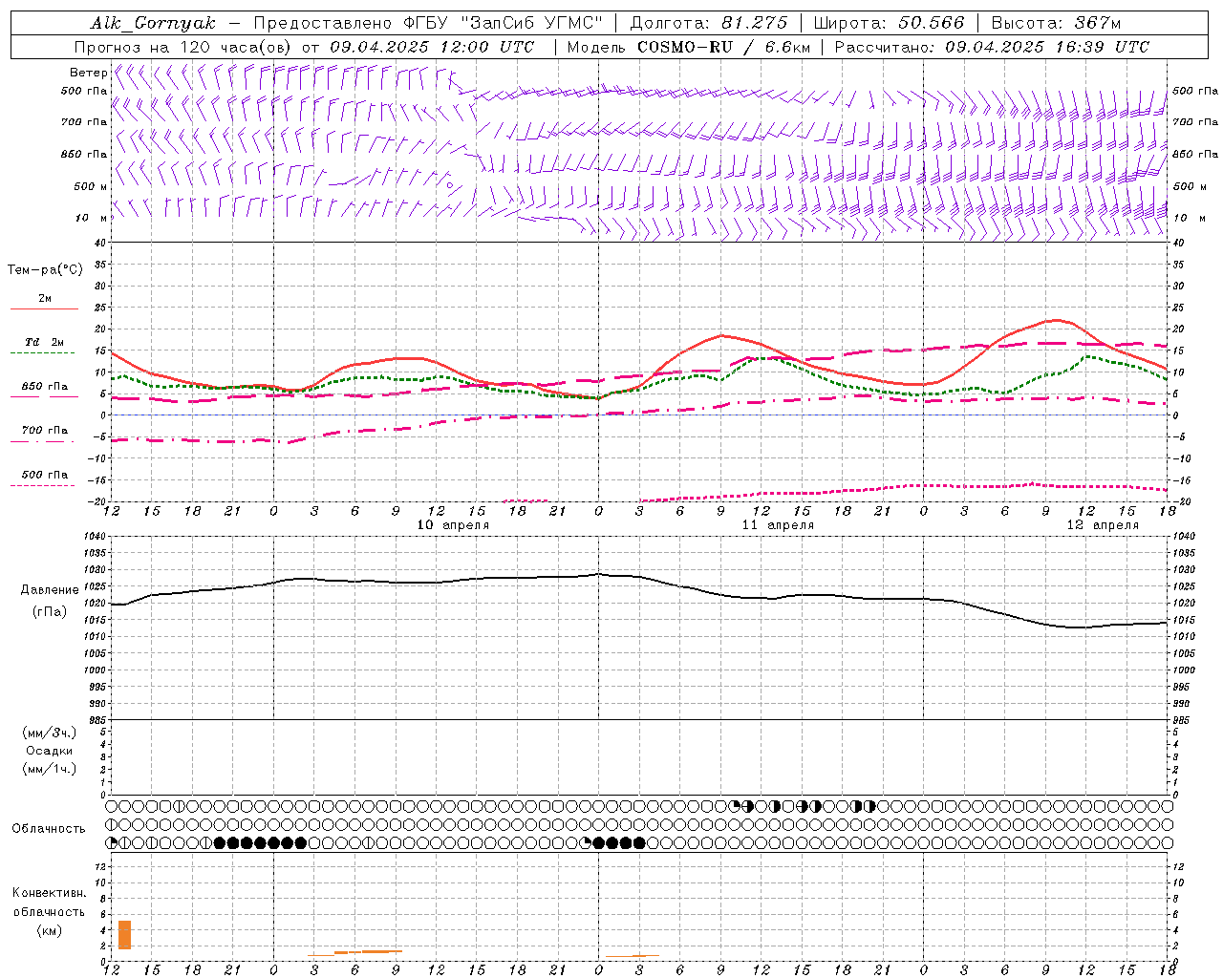Click the 'Тем-ра(°C)' temperature label
Screen dimensions: 1223x978
pyautogui.click(x=45, y=270)
